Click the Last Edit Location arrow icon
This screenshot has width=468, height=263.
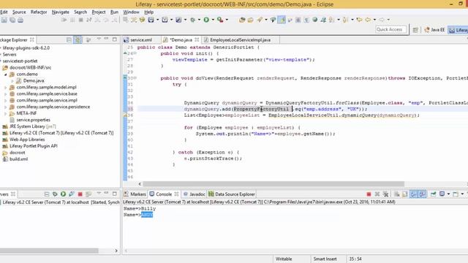coord(359,20)
